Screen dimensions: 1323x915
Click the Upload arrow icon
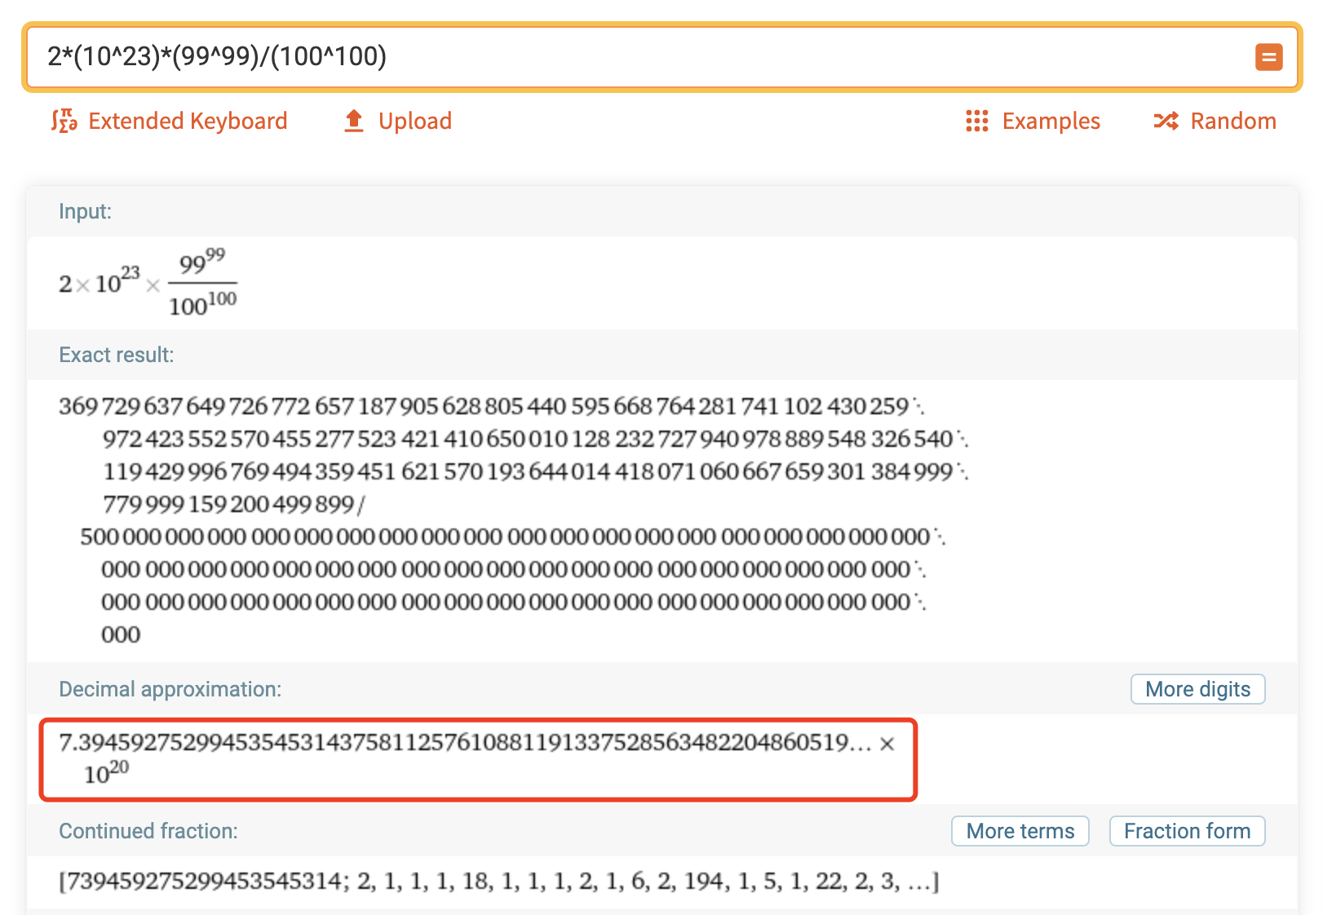(354, 121)
